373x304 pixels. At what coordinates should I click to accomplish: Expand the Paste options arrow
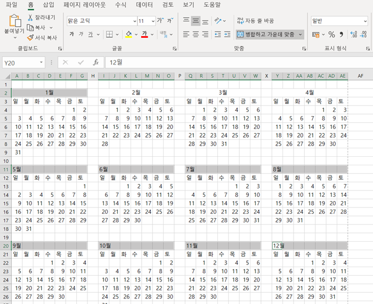15,38
